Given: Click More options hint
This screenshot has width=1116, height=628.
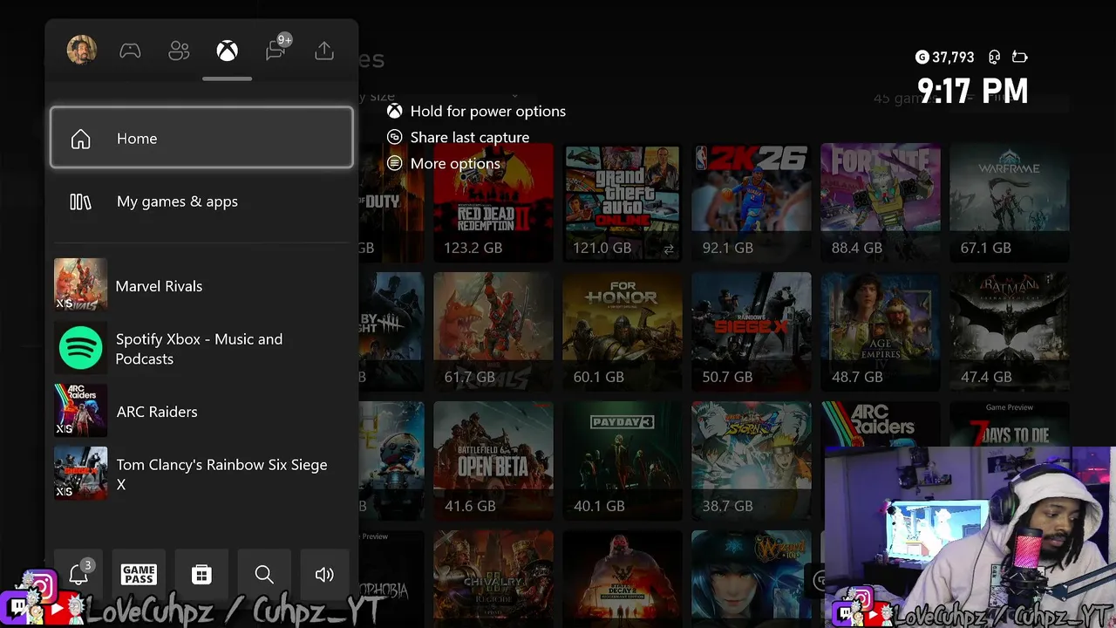Looking at the screenshot, I should pos(444,163).
